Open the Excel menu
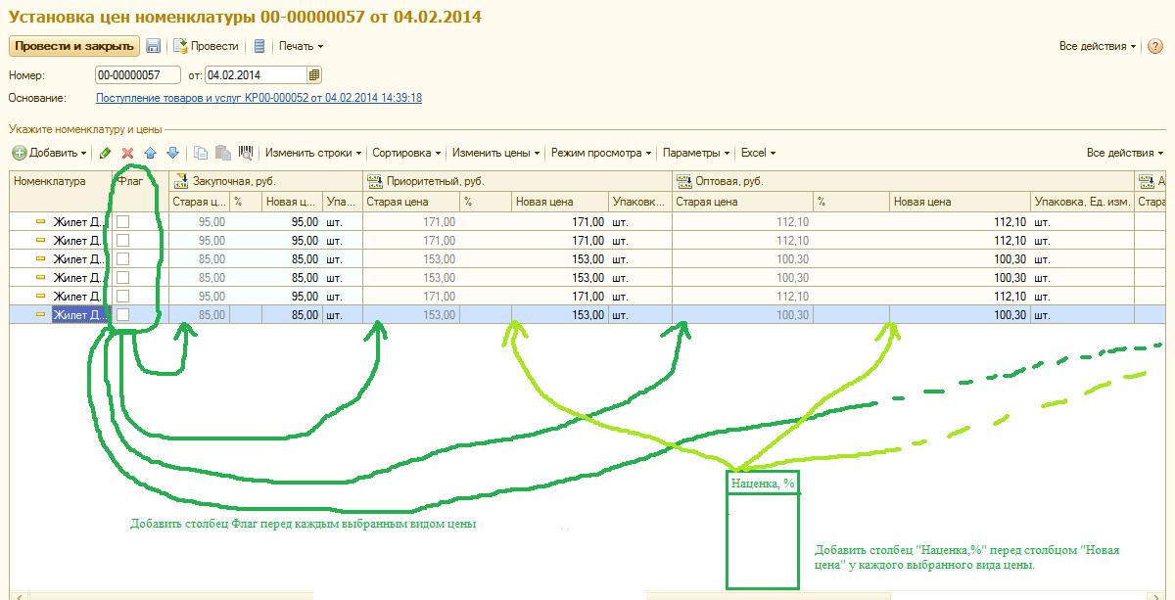 (x=757, y=153)
